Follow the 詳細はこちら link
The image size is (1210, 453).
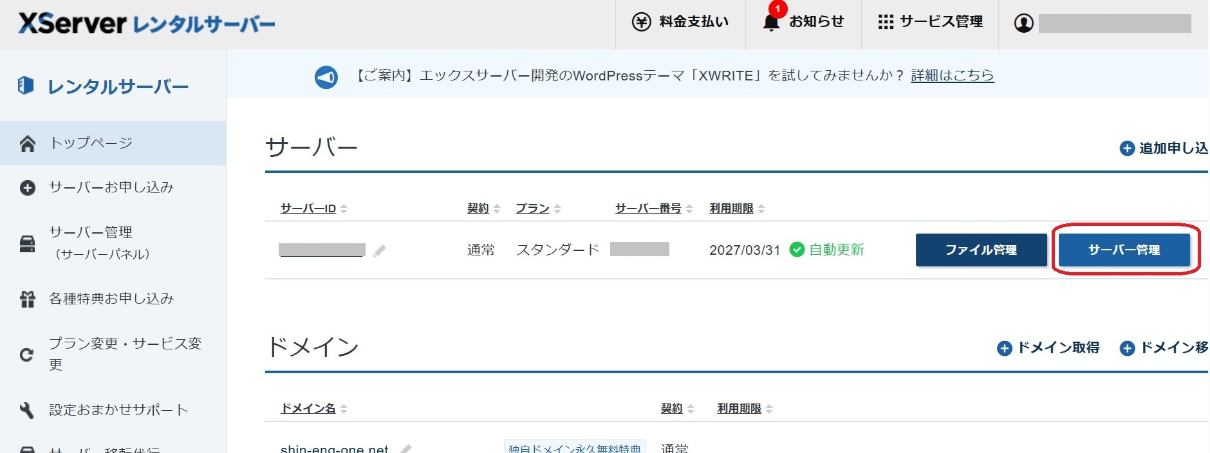pos(952,75)
